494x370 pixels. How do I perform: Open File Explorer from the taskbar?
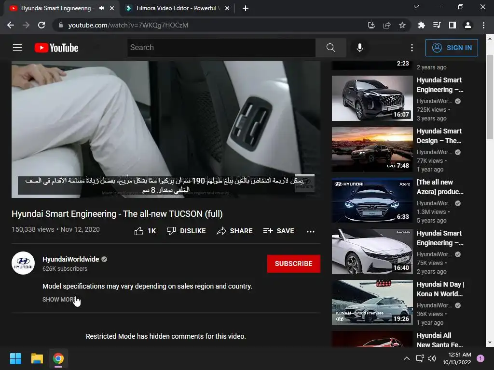click(x=37, y=358)
